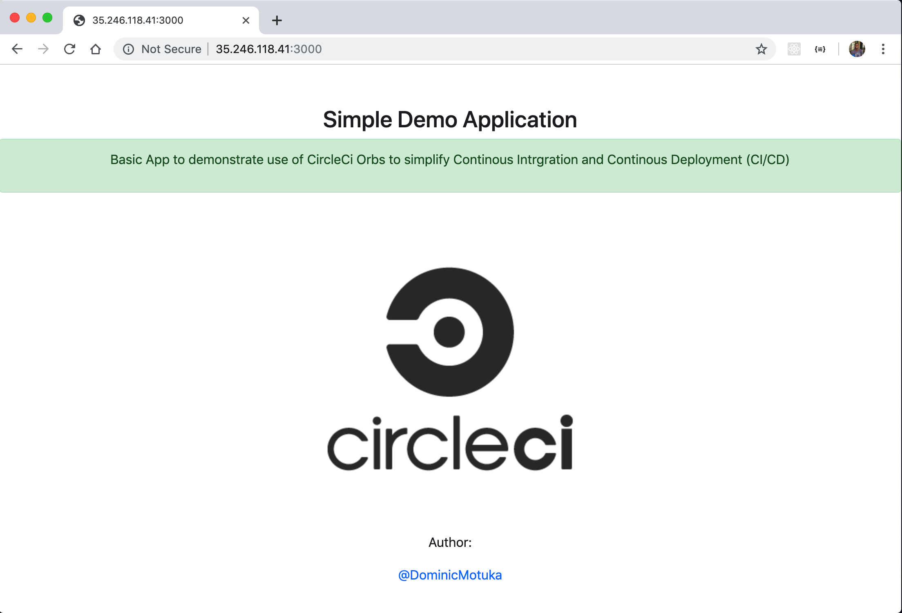Click the green Basic App description banner

point(451,166)
